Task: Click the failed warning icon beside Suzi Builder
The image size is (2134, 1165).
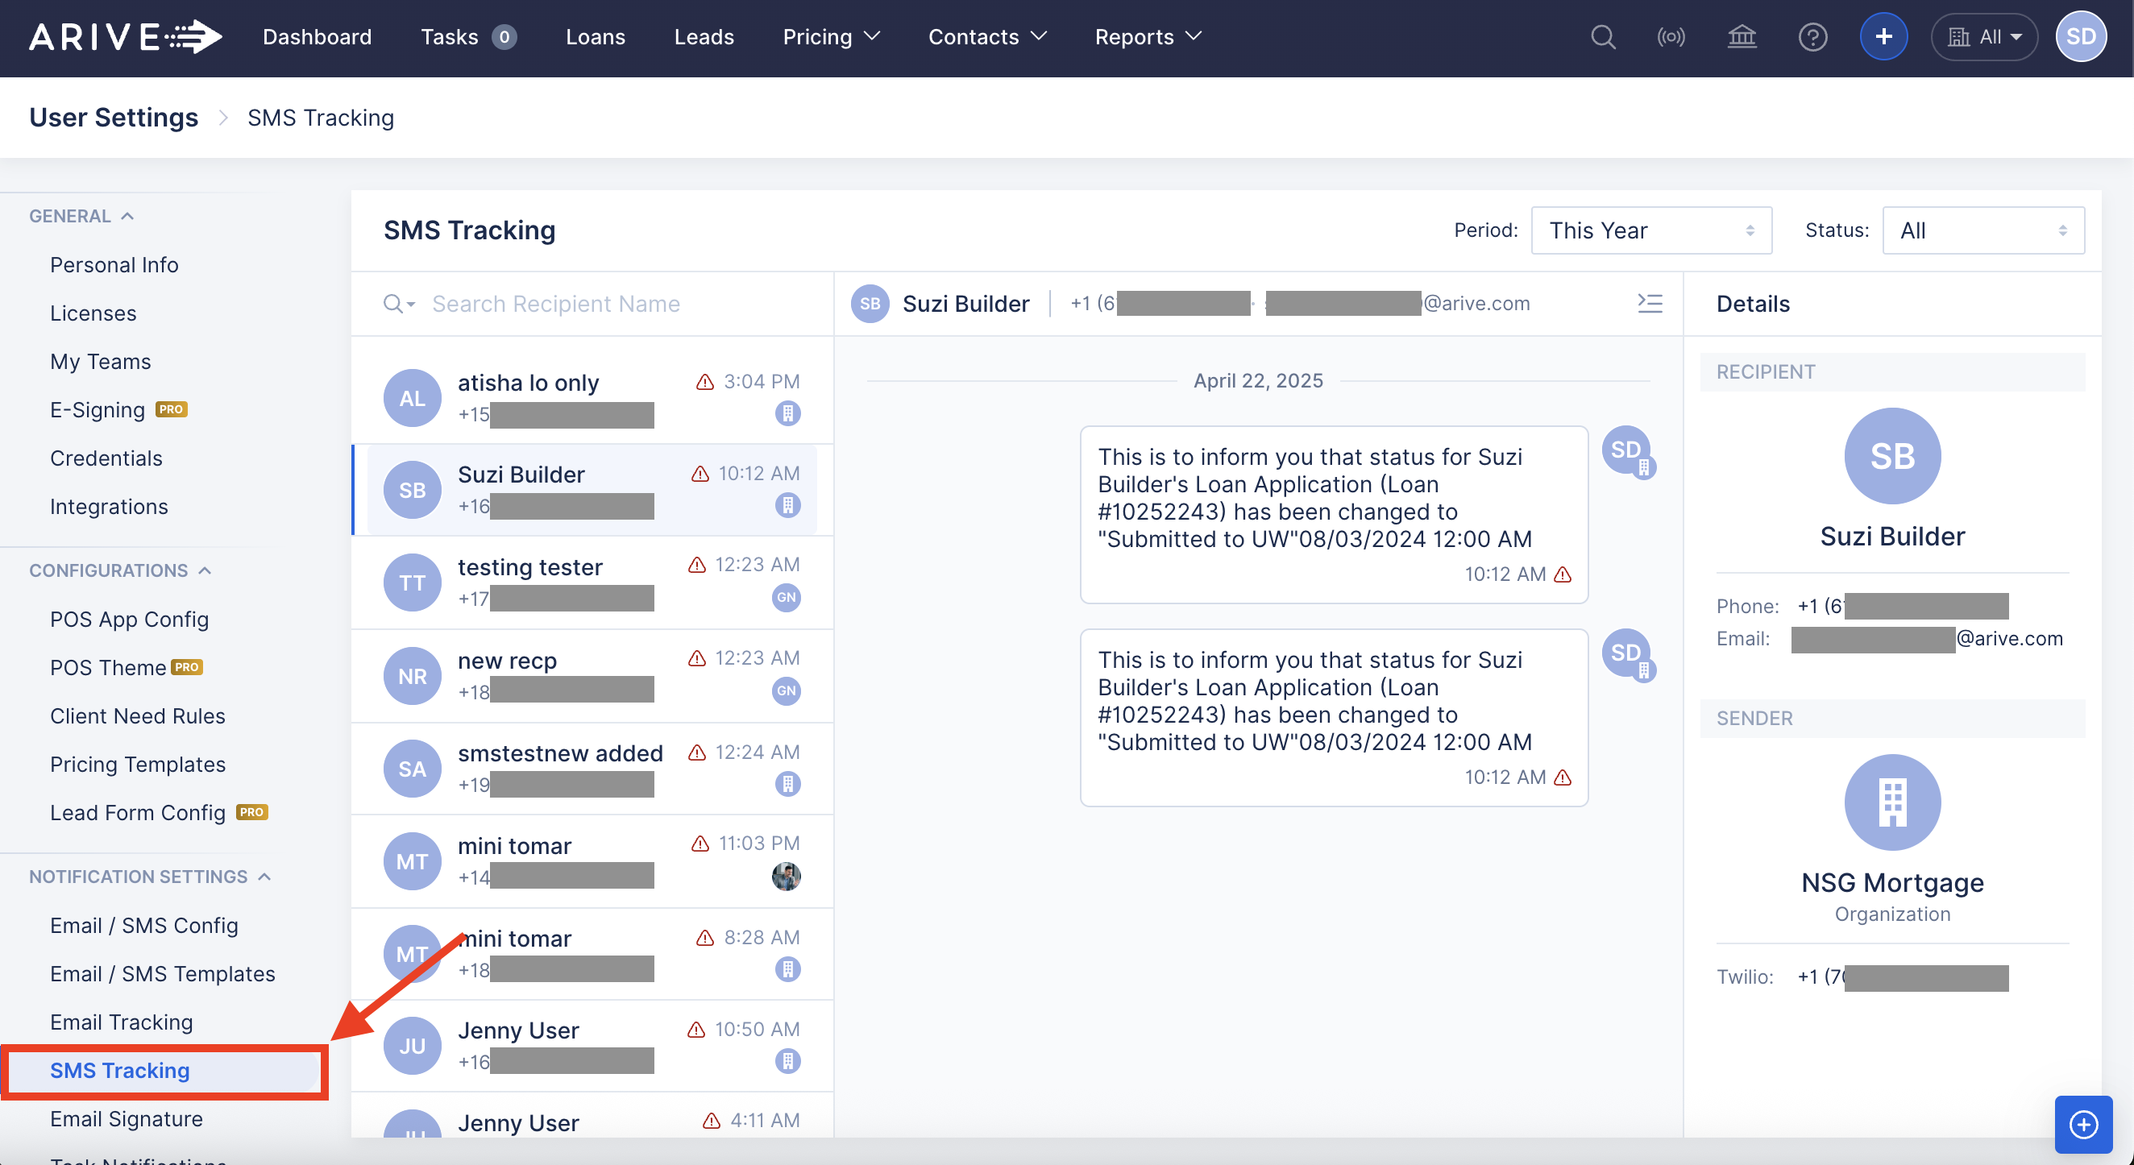Action: click(700, 474)
